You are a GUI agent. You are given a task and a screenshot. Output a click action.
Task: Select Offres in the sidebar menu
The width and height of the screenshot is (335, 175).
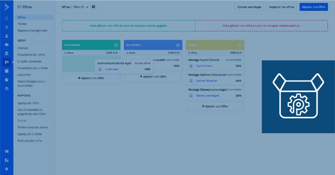coord(34,17)
